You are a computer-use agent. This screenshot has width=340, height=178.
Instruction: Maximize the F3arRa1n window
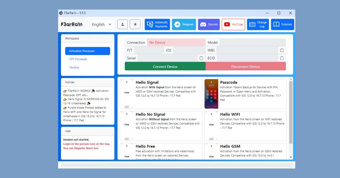click(279, 13)
